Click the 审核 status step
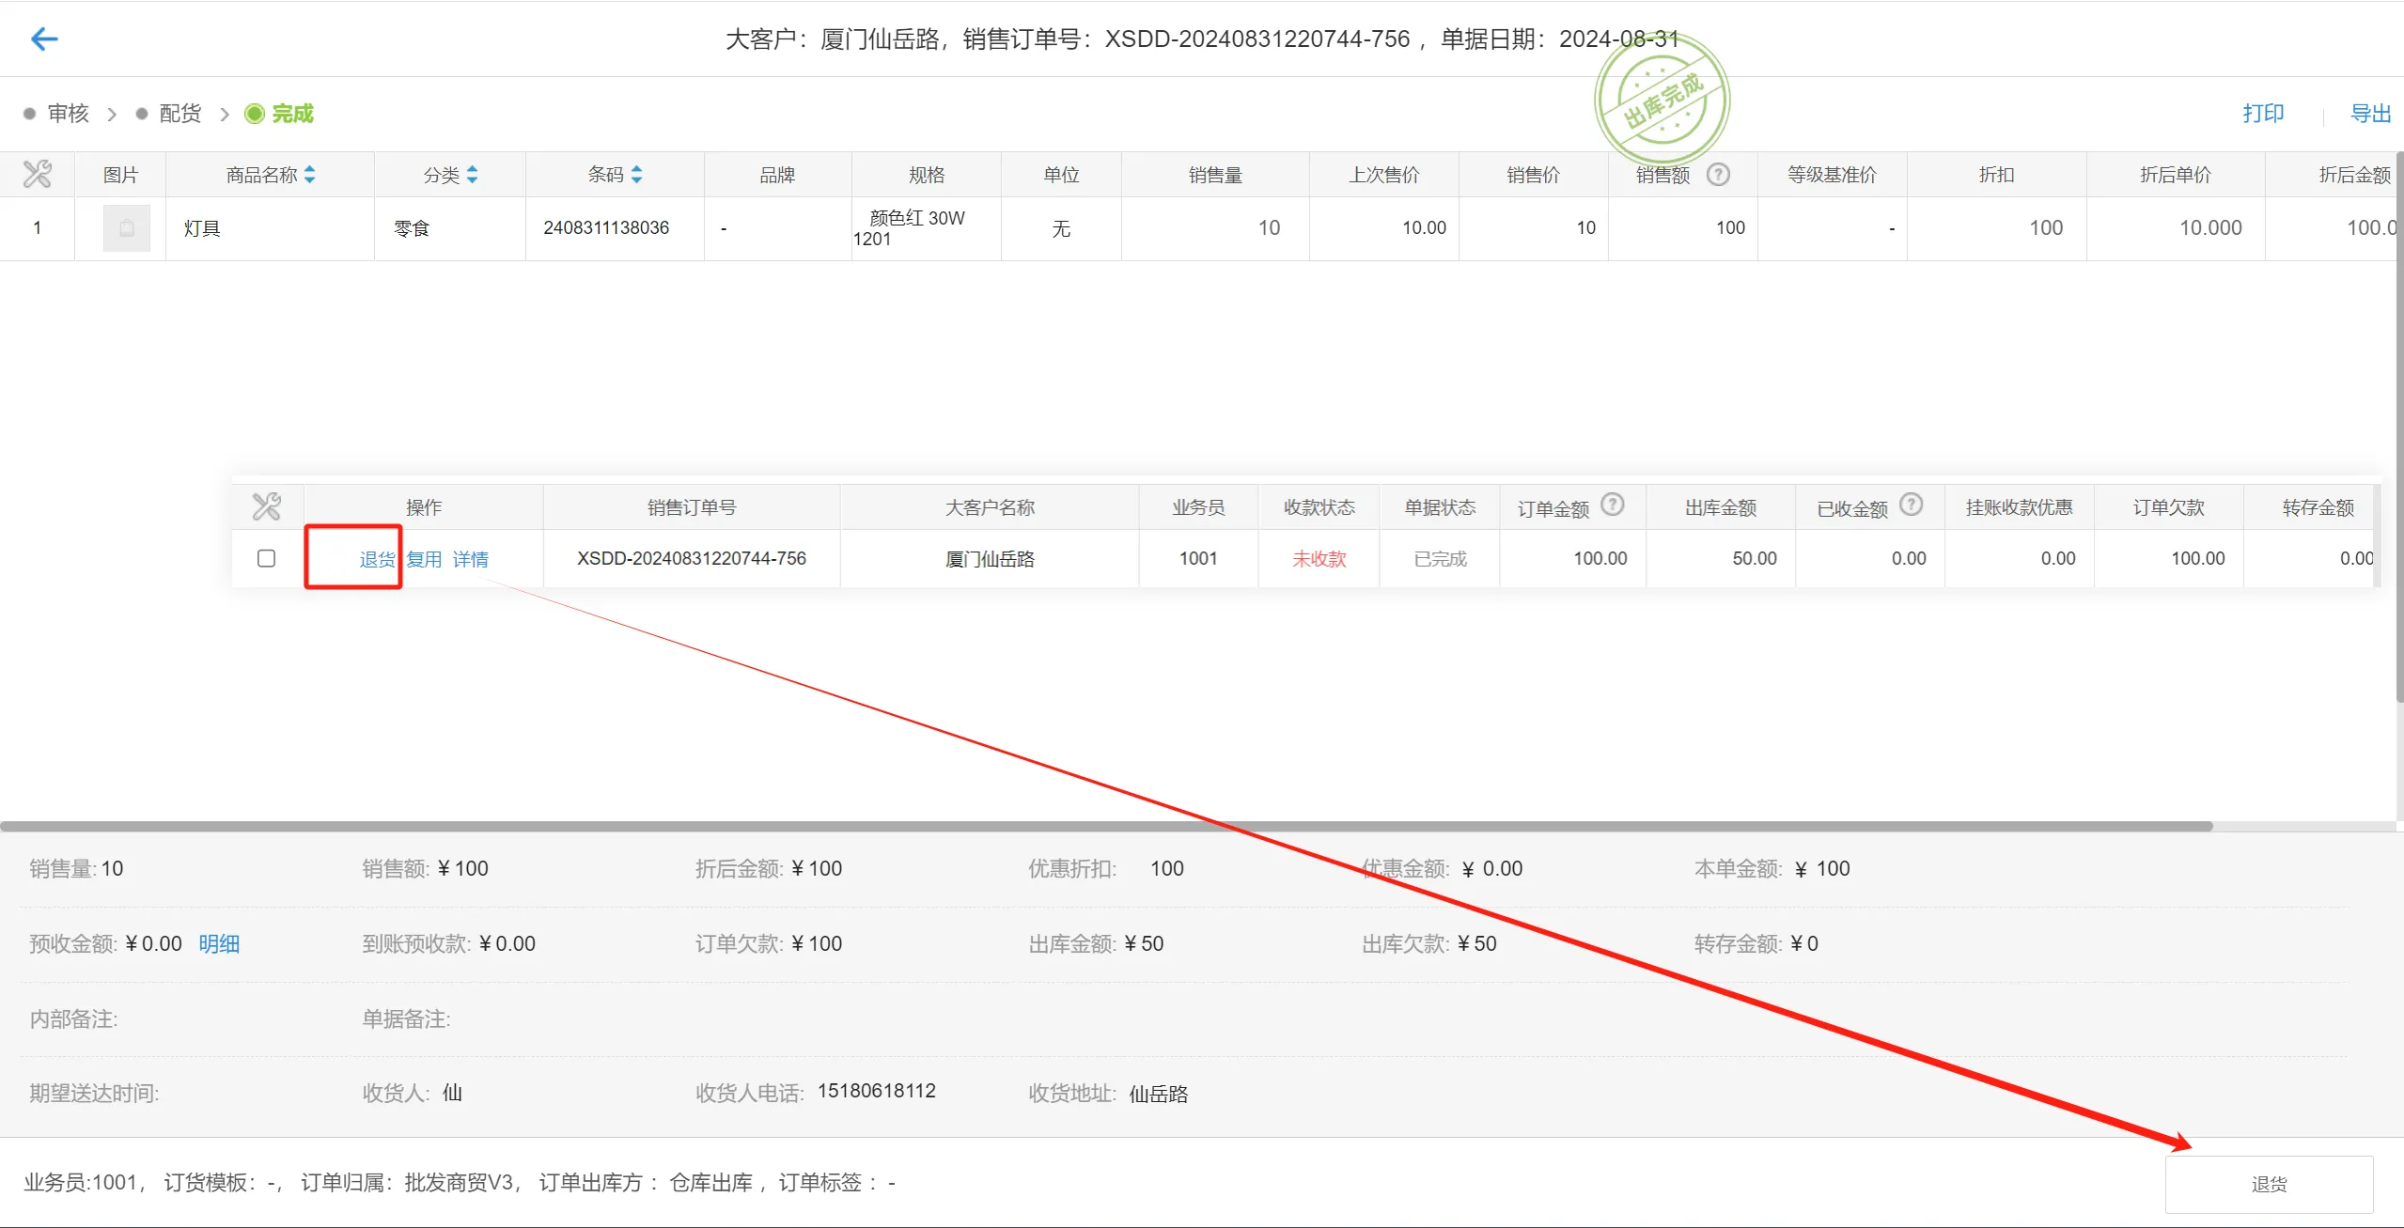 (x=68, y=113)
